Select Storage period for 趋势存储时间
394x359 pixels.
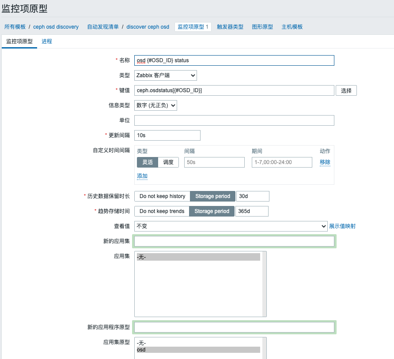click(x=212, y=211)
